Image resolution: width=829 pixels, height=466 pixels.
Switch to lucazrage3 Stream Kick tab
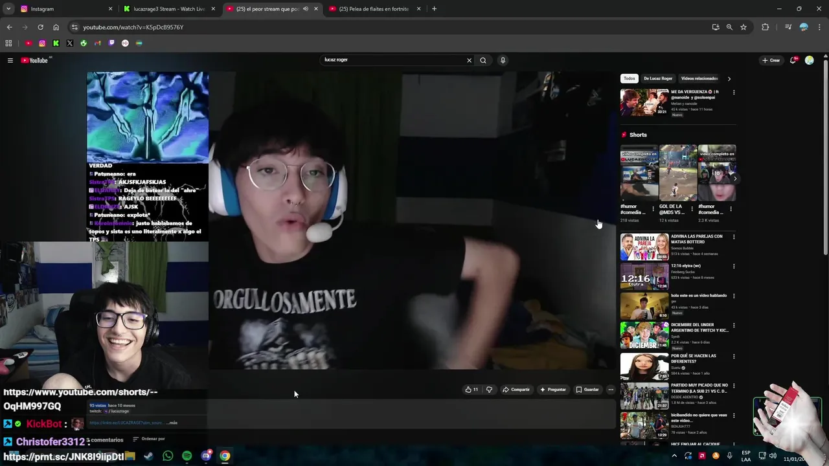168,9
